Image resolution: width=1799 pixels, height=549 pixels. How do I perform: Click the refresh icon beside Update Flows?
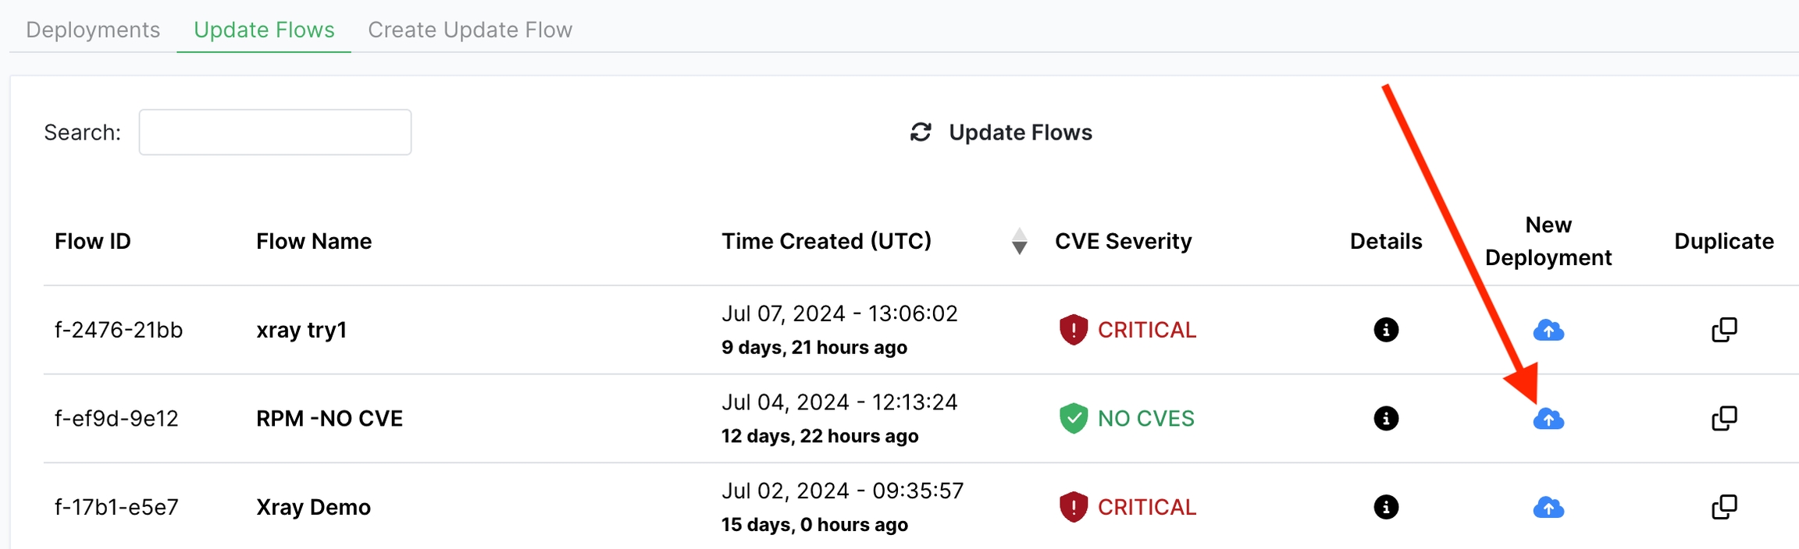(921, 133)
